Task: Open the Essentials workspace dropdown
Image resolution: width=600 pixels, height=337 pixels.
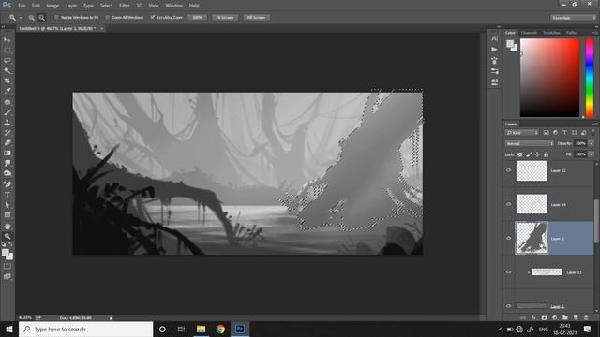Action: click(x=573, y=18)
